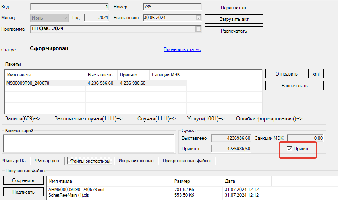
Task: Open the Услуги(1001) link
Action: click(x=206, y=118)
